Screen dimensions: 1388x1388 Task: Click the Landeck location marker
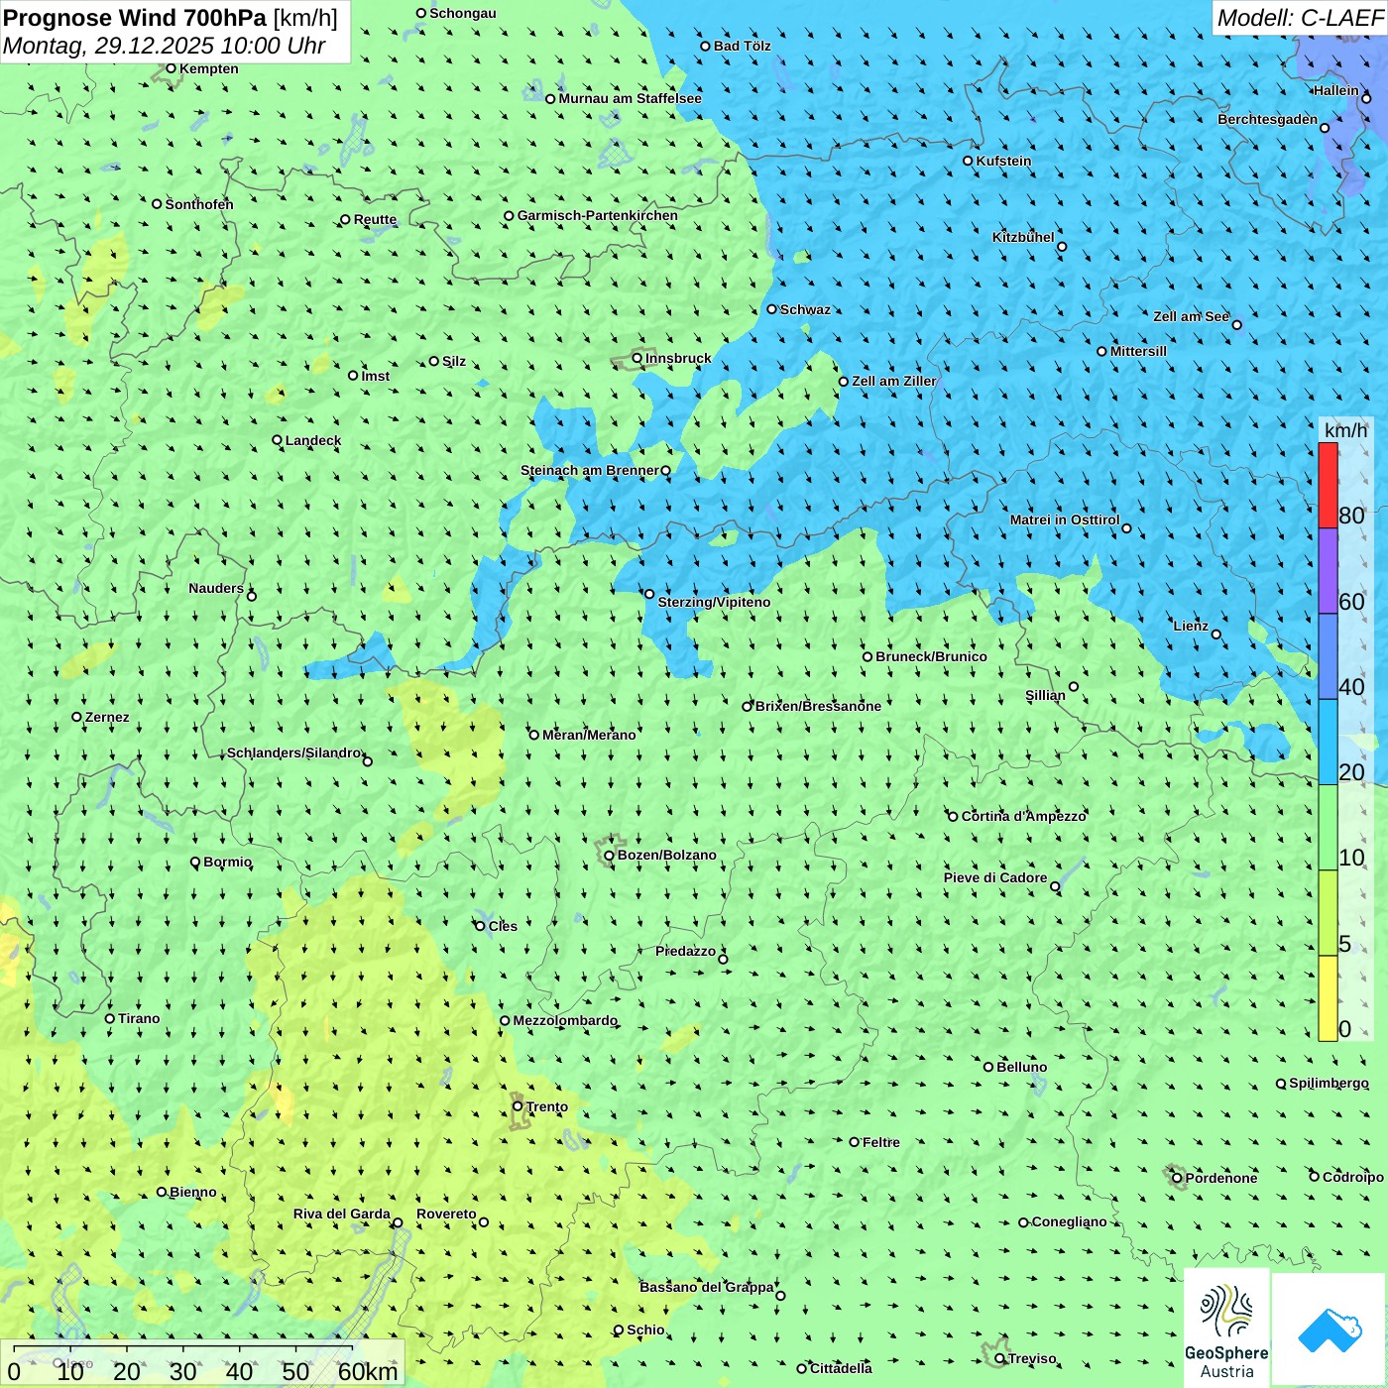pyautogui.click(x=278, y=440)
